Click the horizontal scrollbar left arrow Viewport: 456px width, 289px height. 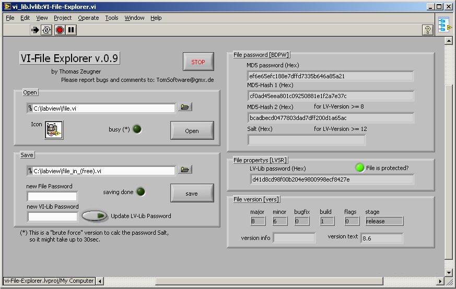(x=100, y=281)
